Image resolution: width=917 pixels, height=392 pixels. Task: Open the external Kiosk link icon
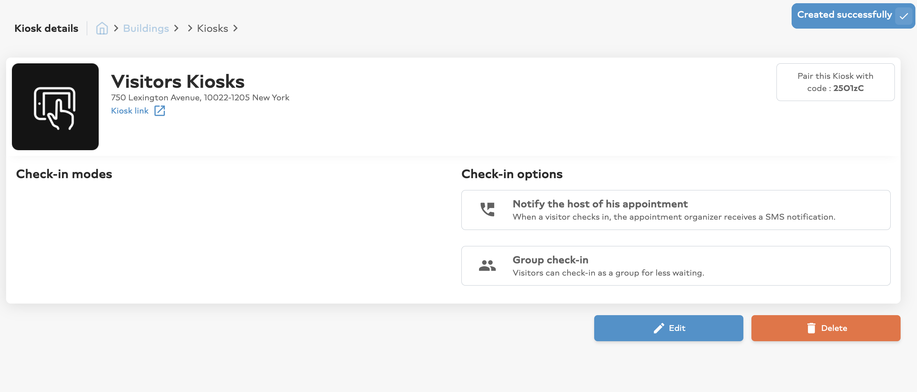pos(159,111)
